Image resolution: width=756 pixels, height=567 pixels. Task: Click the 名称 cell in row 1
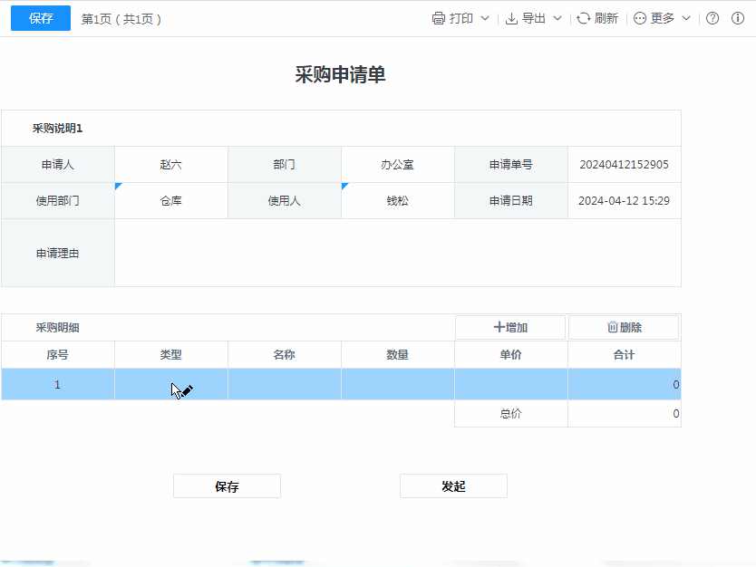pos(284,384)
